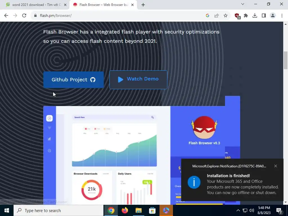Click the page vertical scrollbar thumb
This screenshot has width=288, height=216.
(x=286, y=60)
